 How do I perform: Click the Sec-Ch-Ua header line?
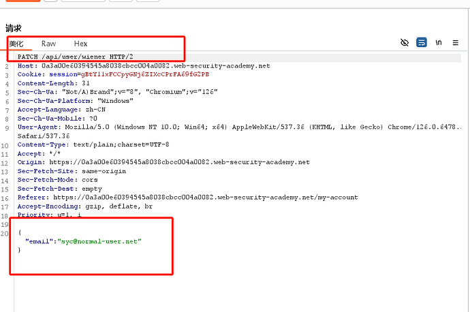point(117,92)
